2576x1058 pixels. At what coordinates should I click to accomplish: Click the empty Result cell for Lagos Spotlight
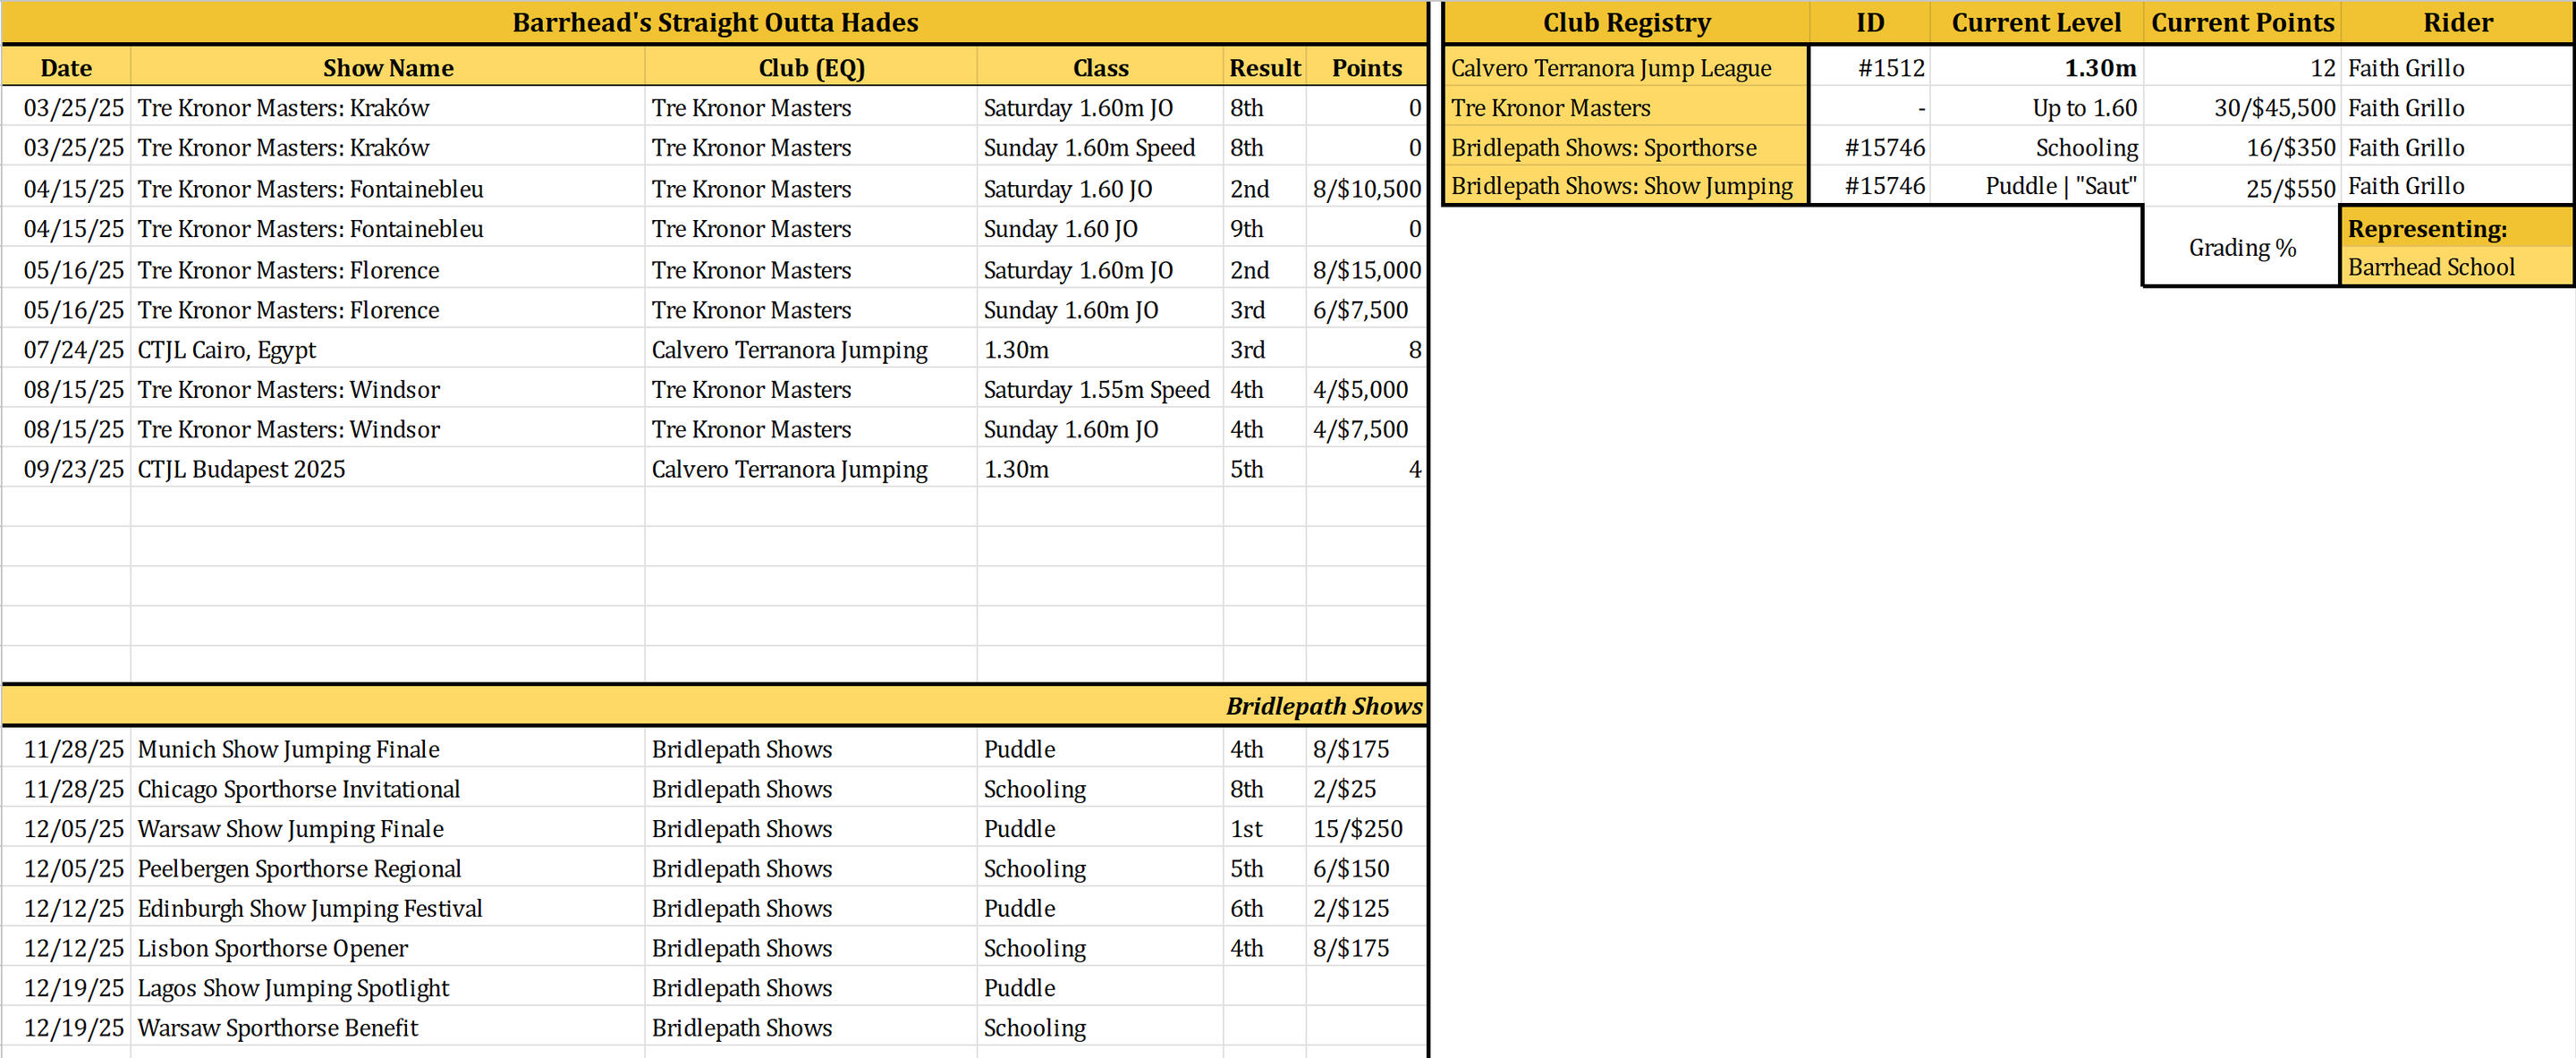(1264, 988)
